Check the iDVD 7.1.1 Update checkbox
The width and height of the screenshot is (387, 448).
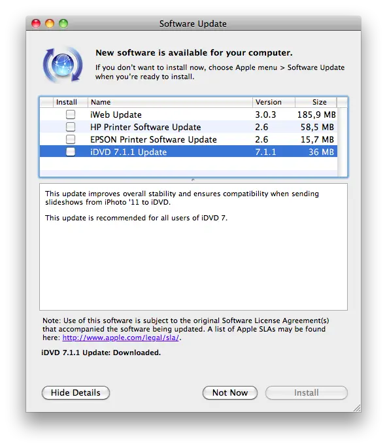pyautogui.click(x=71, y=152)
